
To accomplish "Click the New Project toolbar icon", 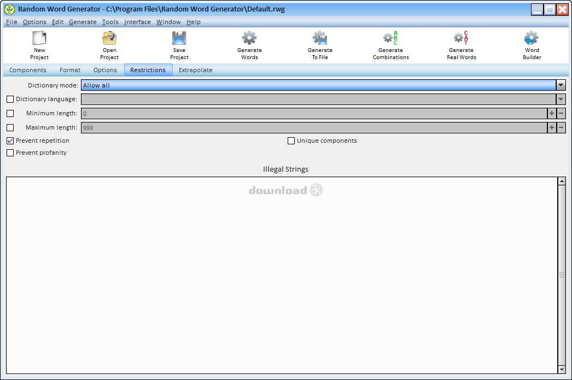I will (39, 38).
